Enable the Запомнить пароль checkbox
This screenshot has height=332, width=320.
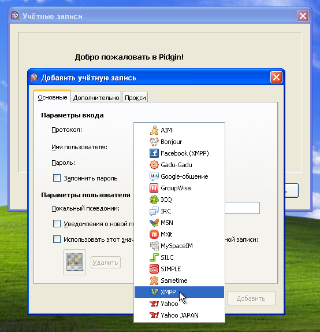57,178
